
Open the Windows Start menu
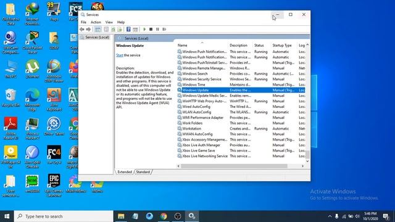(x=7, y=216)
